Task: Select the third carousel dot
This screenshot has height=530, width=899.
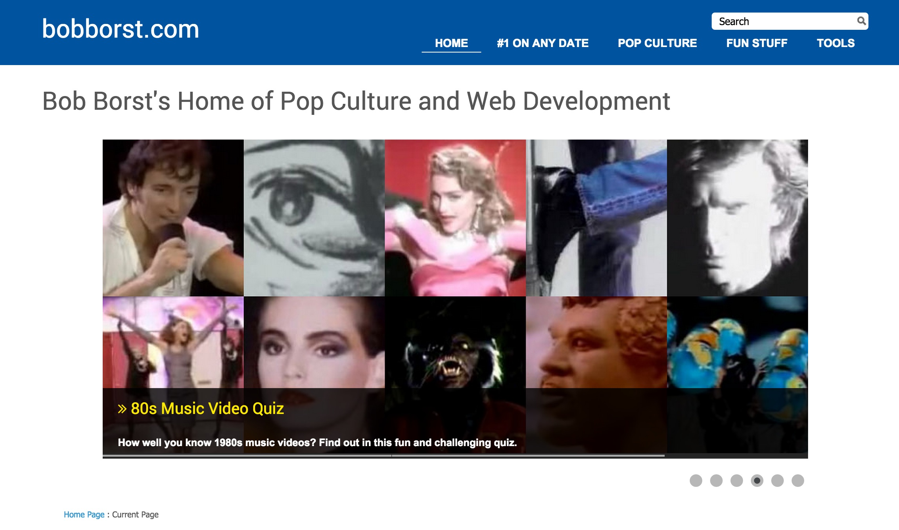Action: [x=737, y=481]
